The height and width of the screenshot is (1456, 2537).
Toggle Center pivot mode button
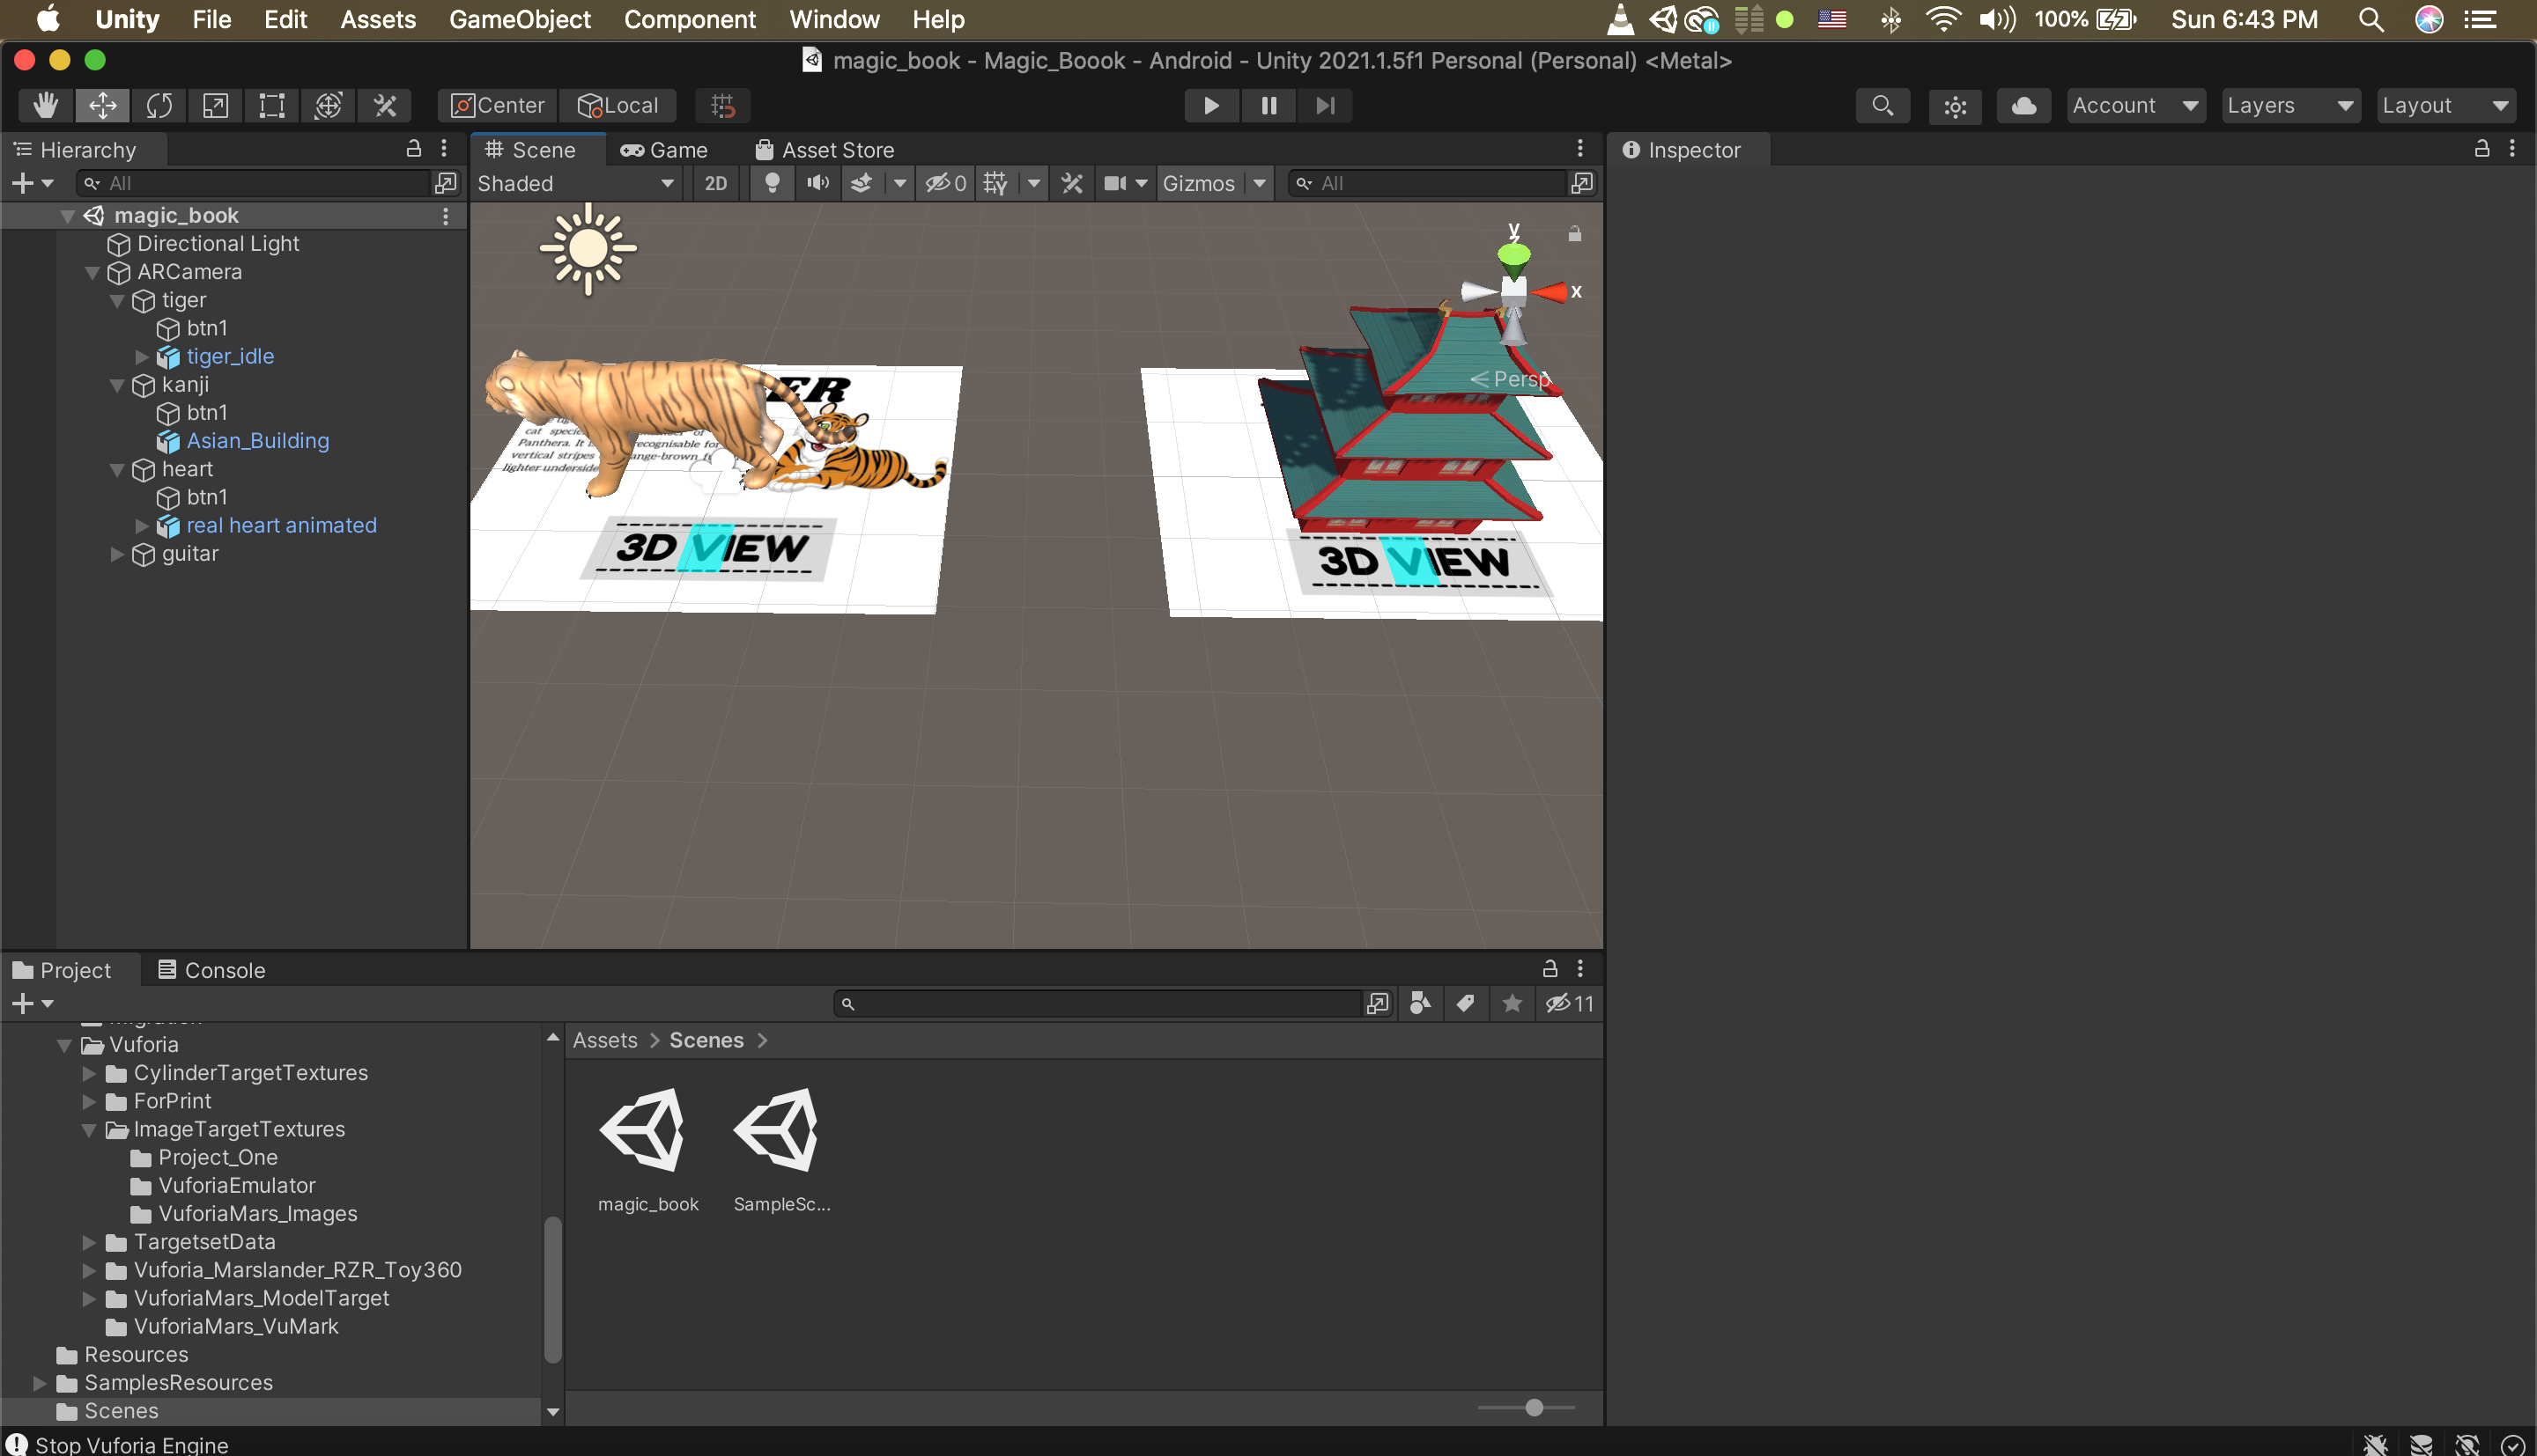pos(497,105)
